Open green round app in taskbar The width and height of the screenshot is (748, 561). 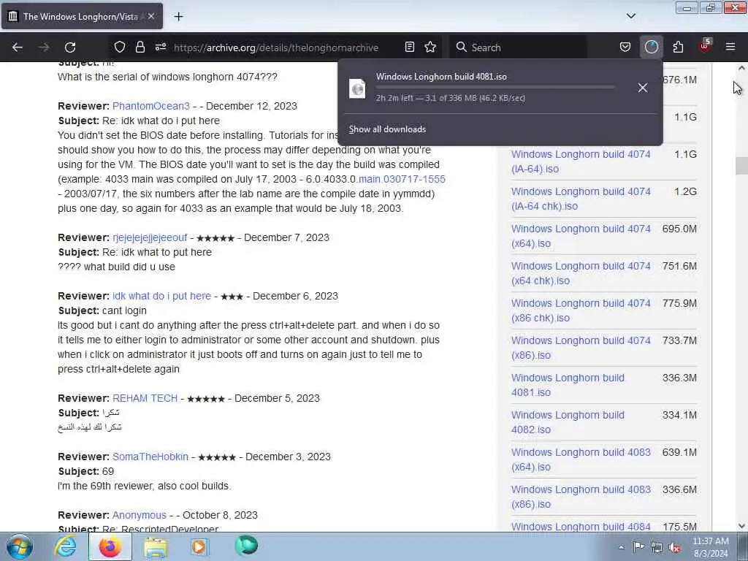246,546
